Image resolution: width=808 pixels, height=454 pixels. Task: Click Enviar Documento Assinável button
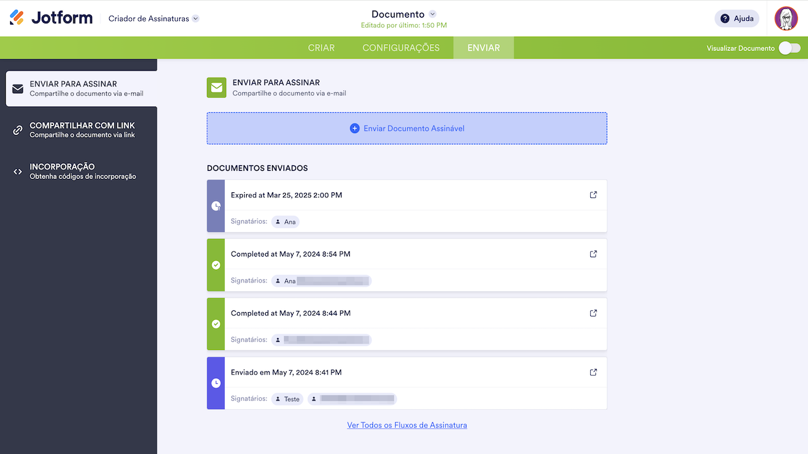click(407, 128)
